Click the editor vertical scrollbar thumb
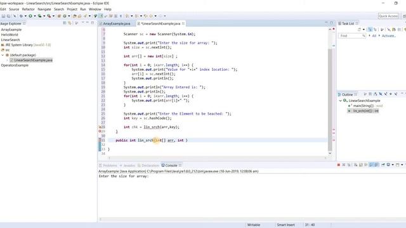The height and width of the screenshot is (228, 406). 330,99
